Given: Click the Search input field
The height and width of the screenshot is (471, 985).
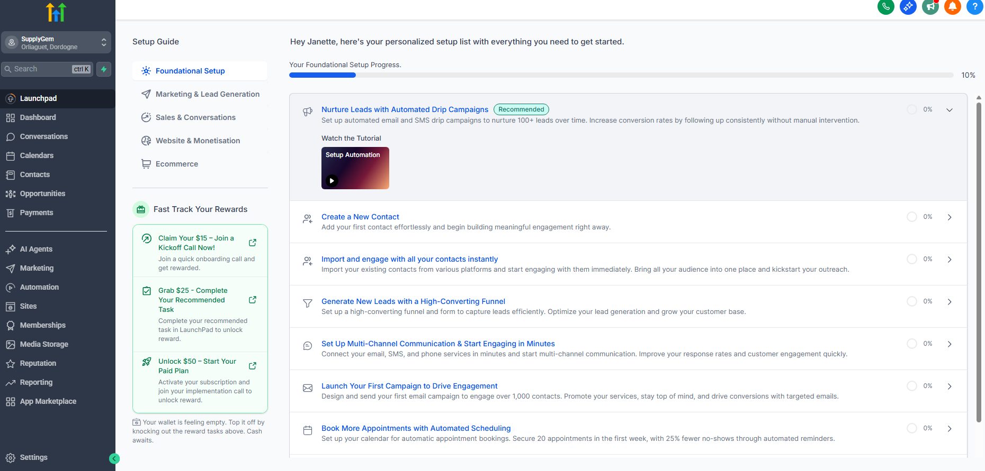Looking at the screenshot, I should pyautogui.click(x=47, y=69).
